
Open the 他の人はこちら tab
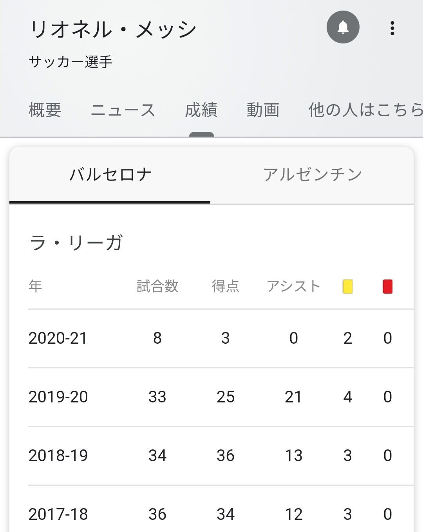tap(365, 110)
